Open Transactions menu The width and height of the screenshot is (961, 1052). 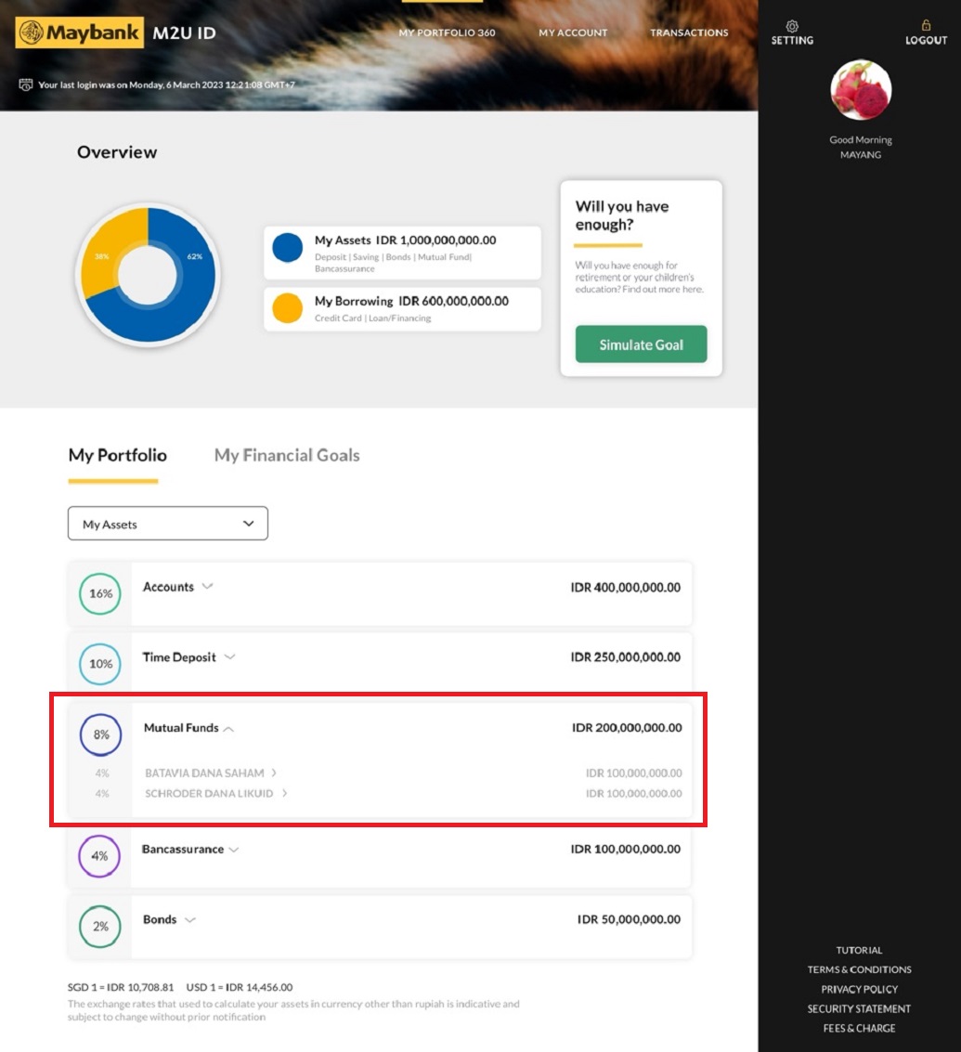[689, 32]
